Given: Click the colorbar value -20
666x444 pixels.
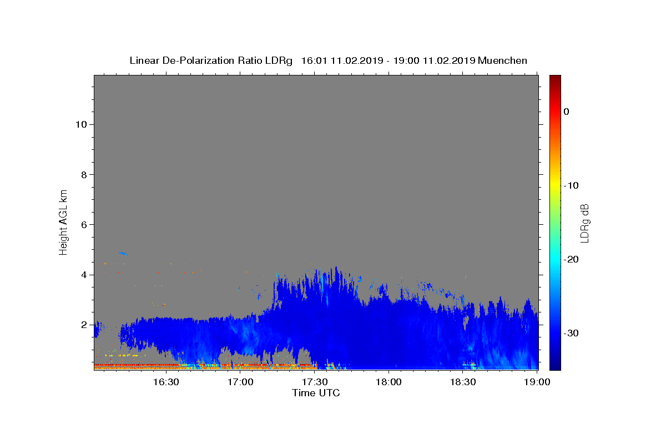Looking at the screenshot, I should coord(572,259).
